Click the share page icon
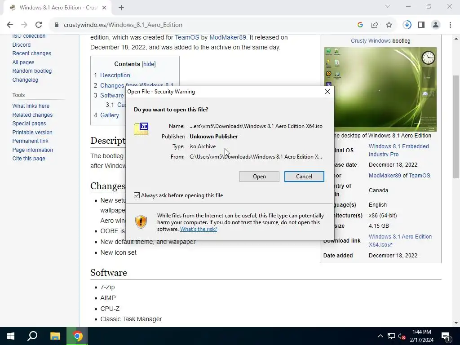Image resolution: width=460 pixels, height=345 pixels. pos(375,25)
